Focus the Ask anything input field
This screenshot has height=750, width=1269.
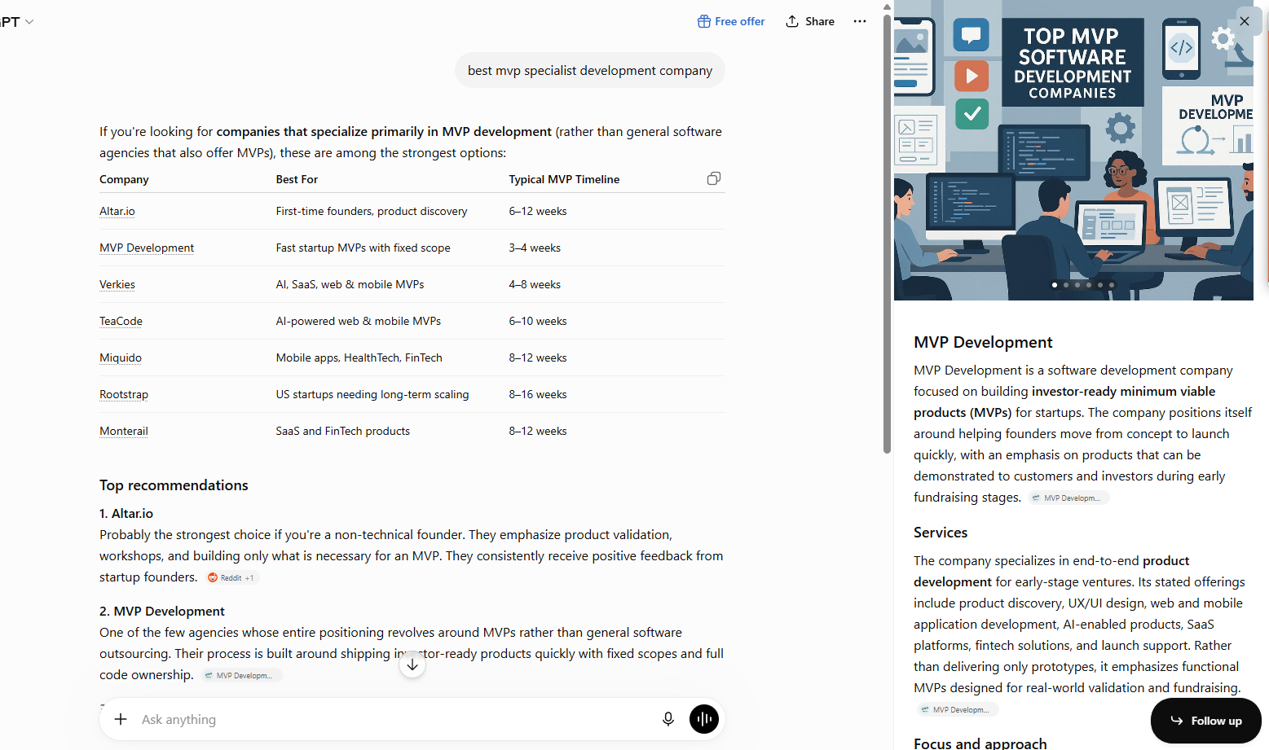pyautogui.click(x=395, y=719)
